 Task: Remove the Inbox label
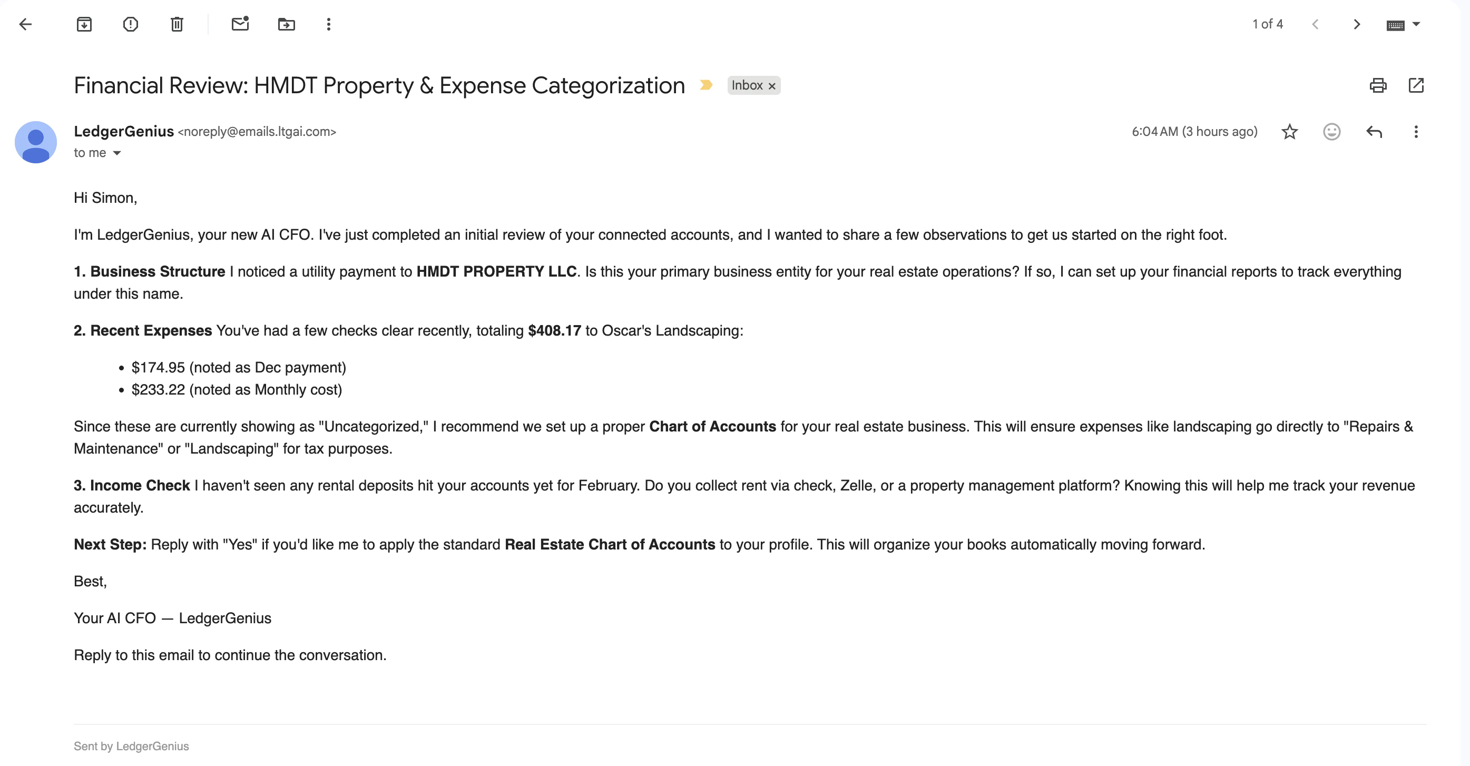(x=772, y=86)
